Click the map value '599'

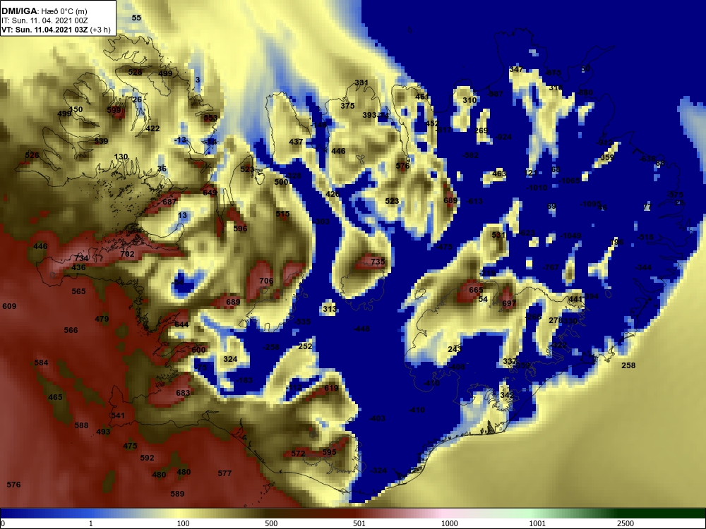[114, 110]
